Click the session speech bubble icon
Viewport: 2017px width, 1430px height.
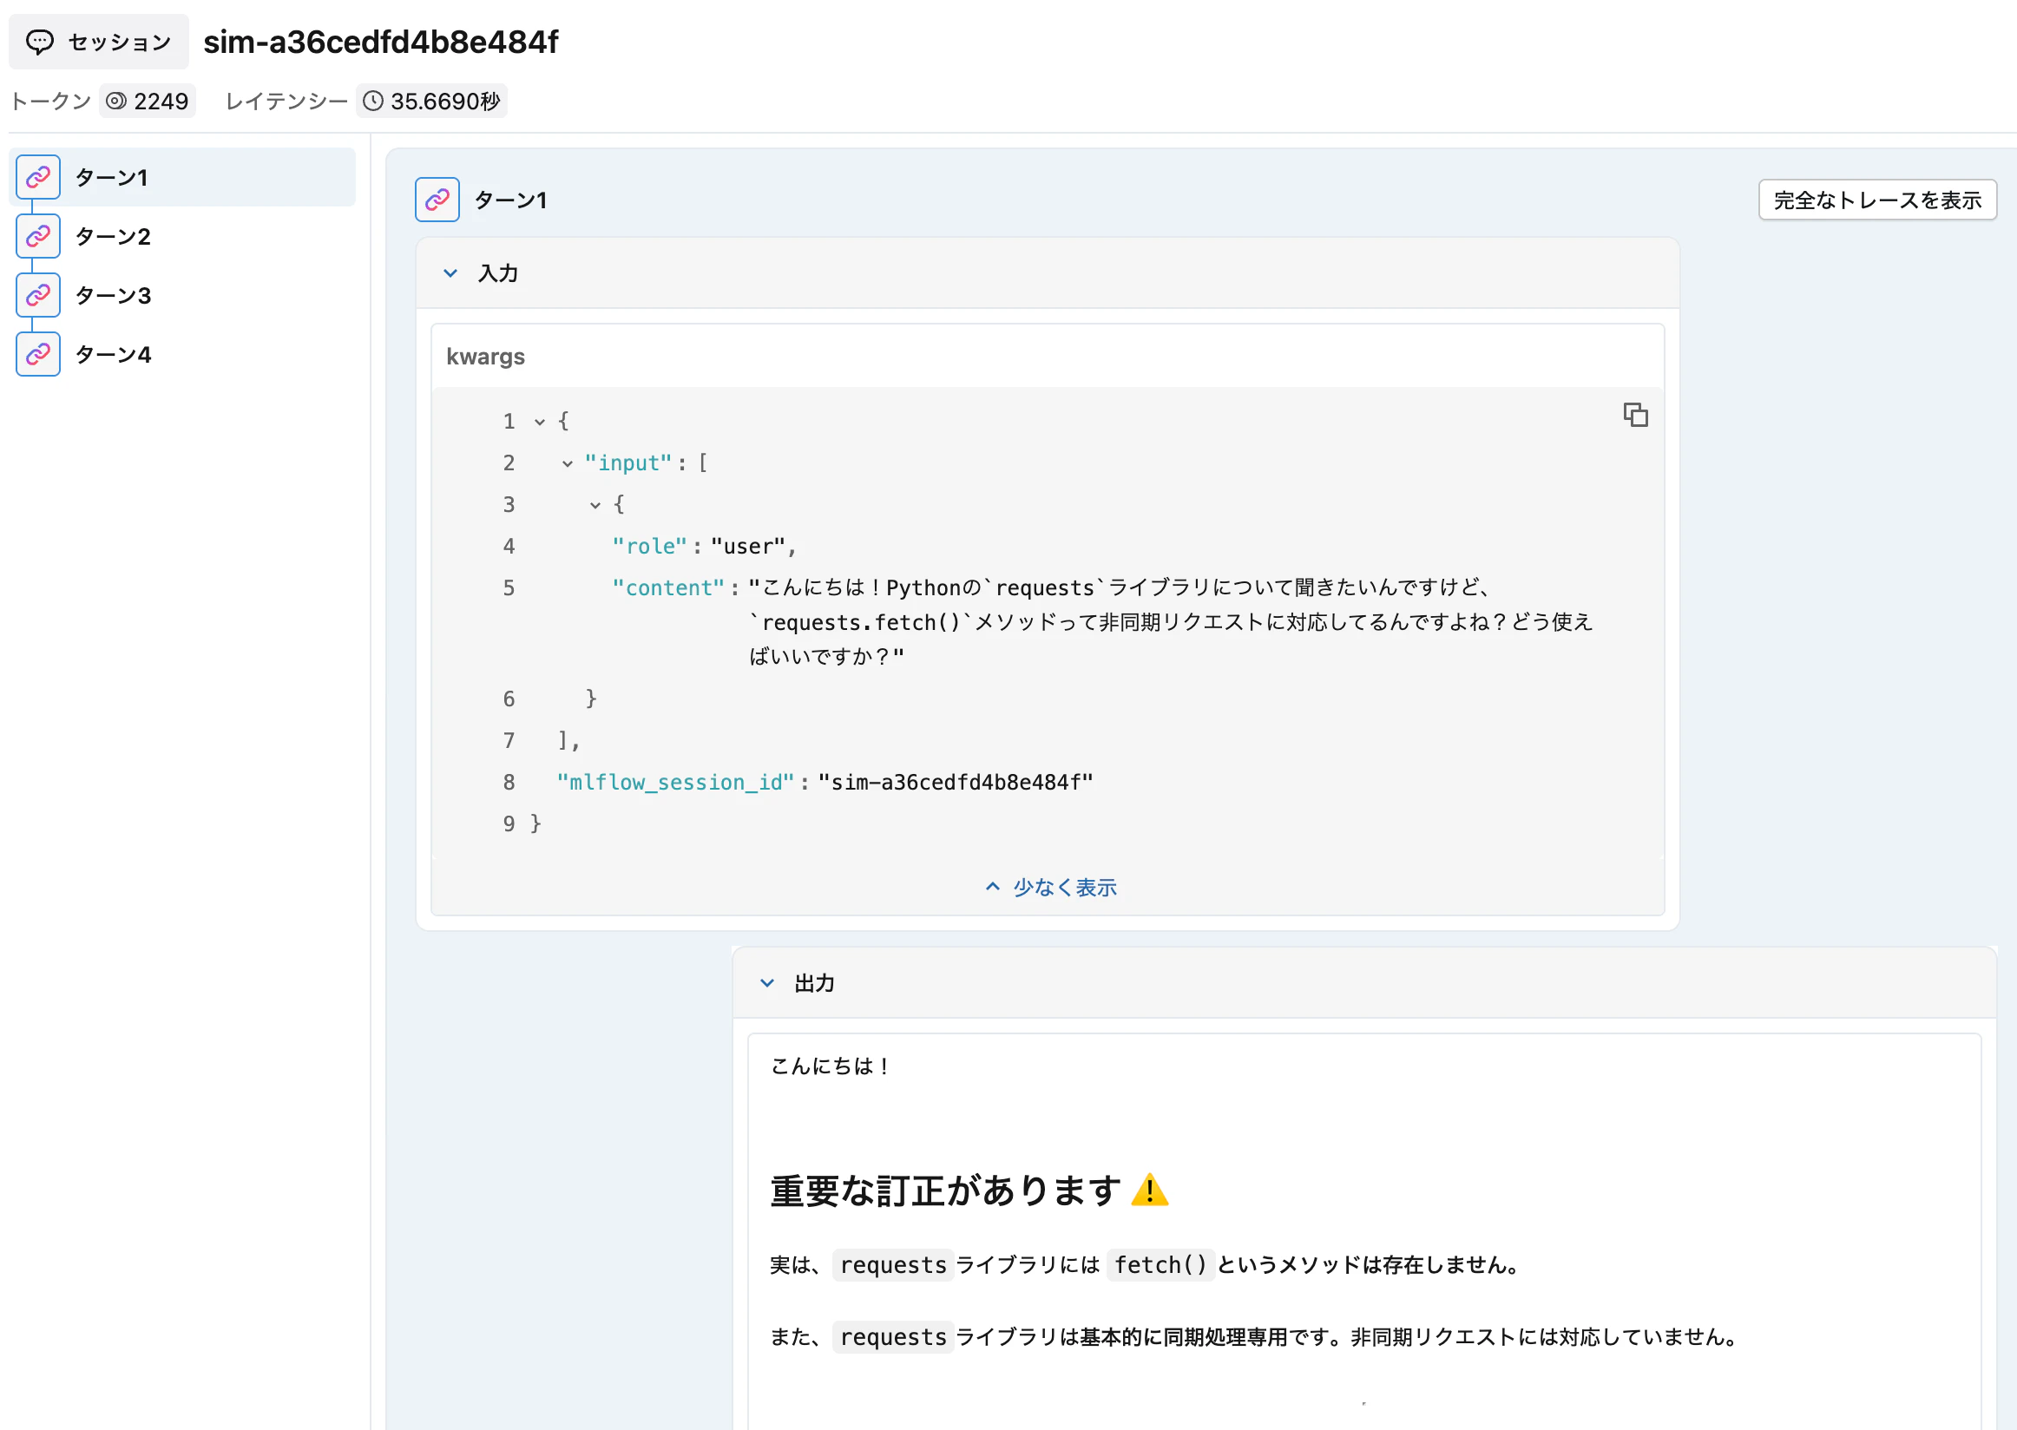point(41,41)
